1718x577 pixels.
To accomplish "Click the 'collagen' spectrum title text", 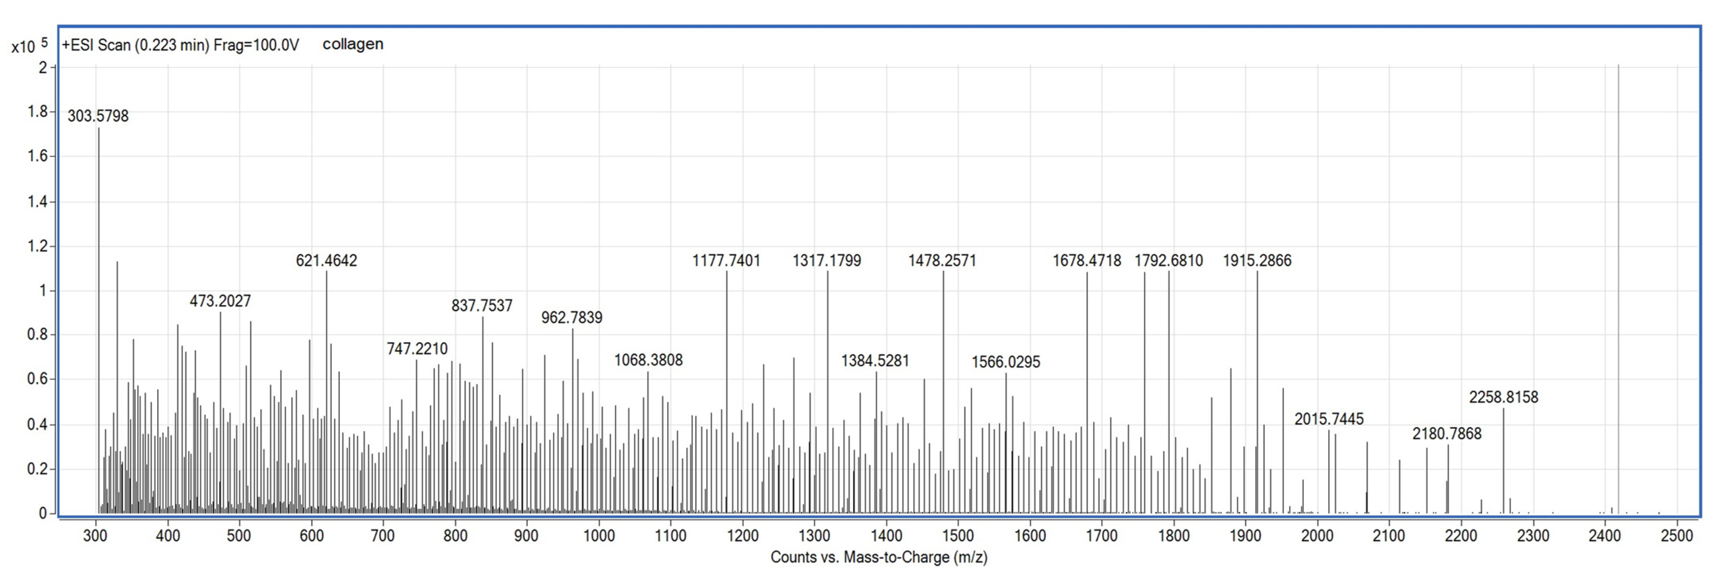I will pos(353,45).
